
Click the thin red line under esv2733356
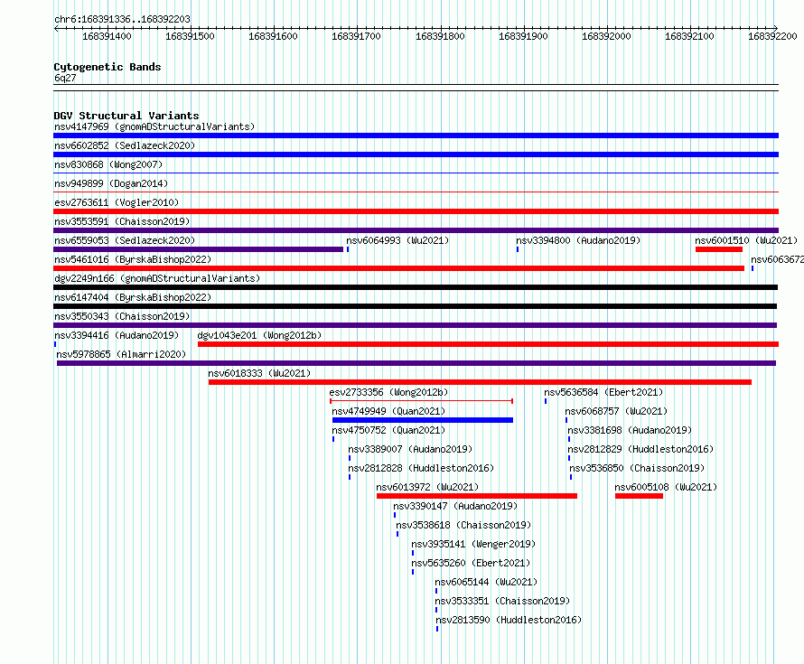click(421, 401)
